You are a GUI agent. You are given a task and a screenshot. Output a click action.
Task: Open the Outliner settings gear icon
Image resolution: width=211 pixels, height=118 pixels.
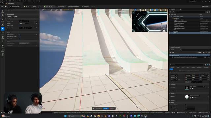tap(209, 12)
